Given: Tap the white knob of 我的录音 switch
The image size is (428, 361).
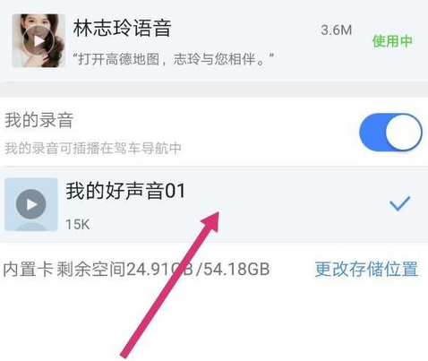Looking at the screenshot, I should (403, 132).
